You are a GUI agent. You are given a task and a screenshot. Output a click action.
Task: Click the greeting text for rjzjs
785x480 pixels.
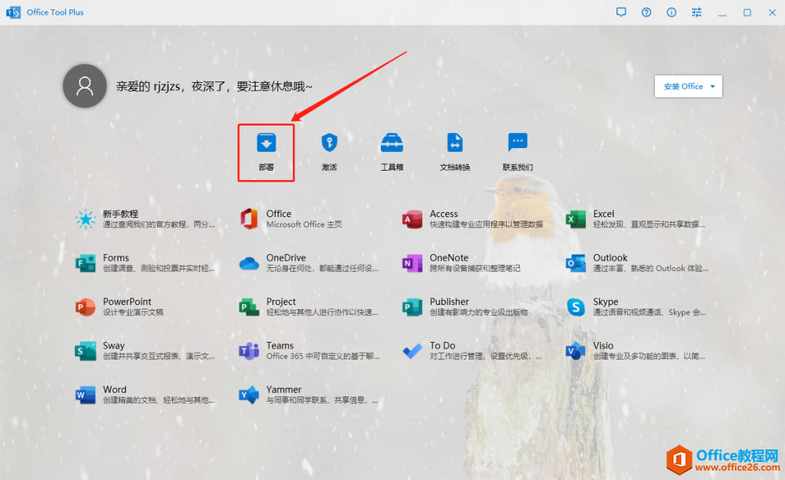214,86
